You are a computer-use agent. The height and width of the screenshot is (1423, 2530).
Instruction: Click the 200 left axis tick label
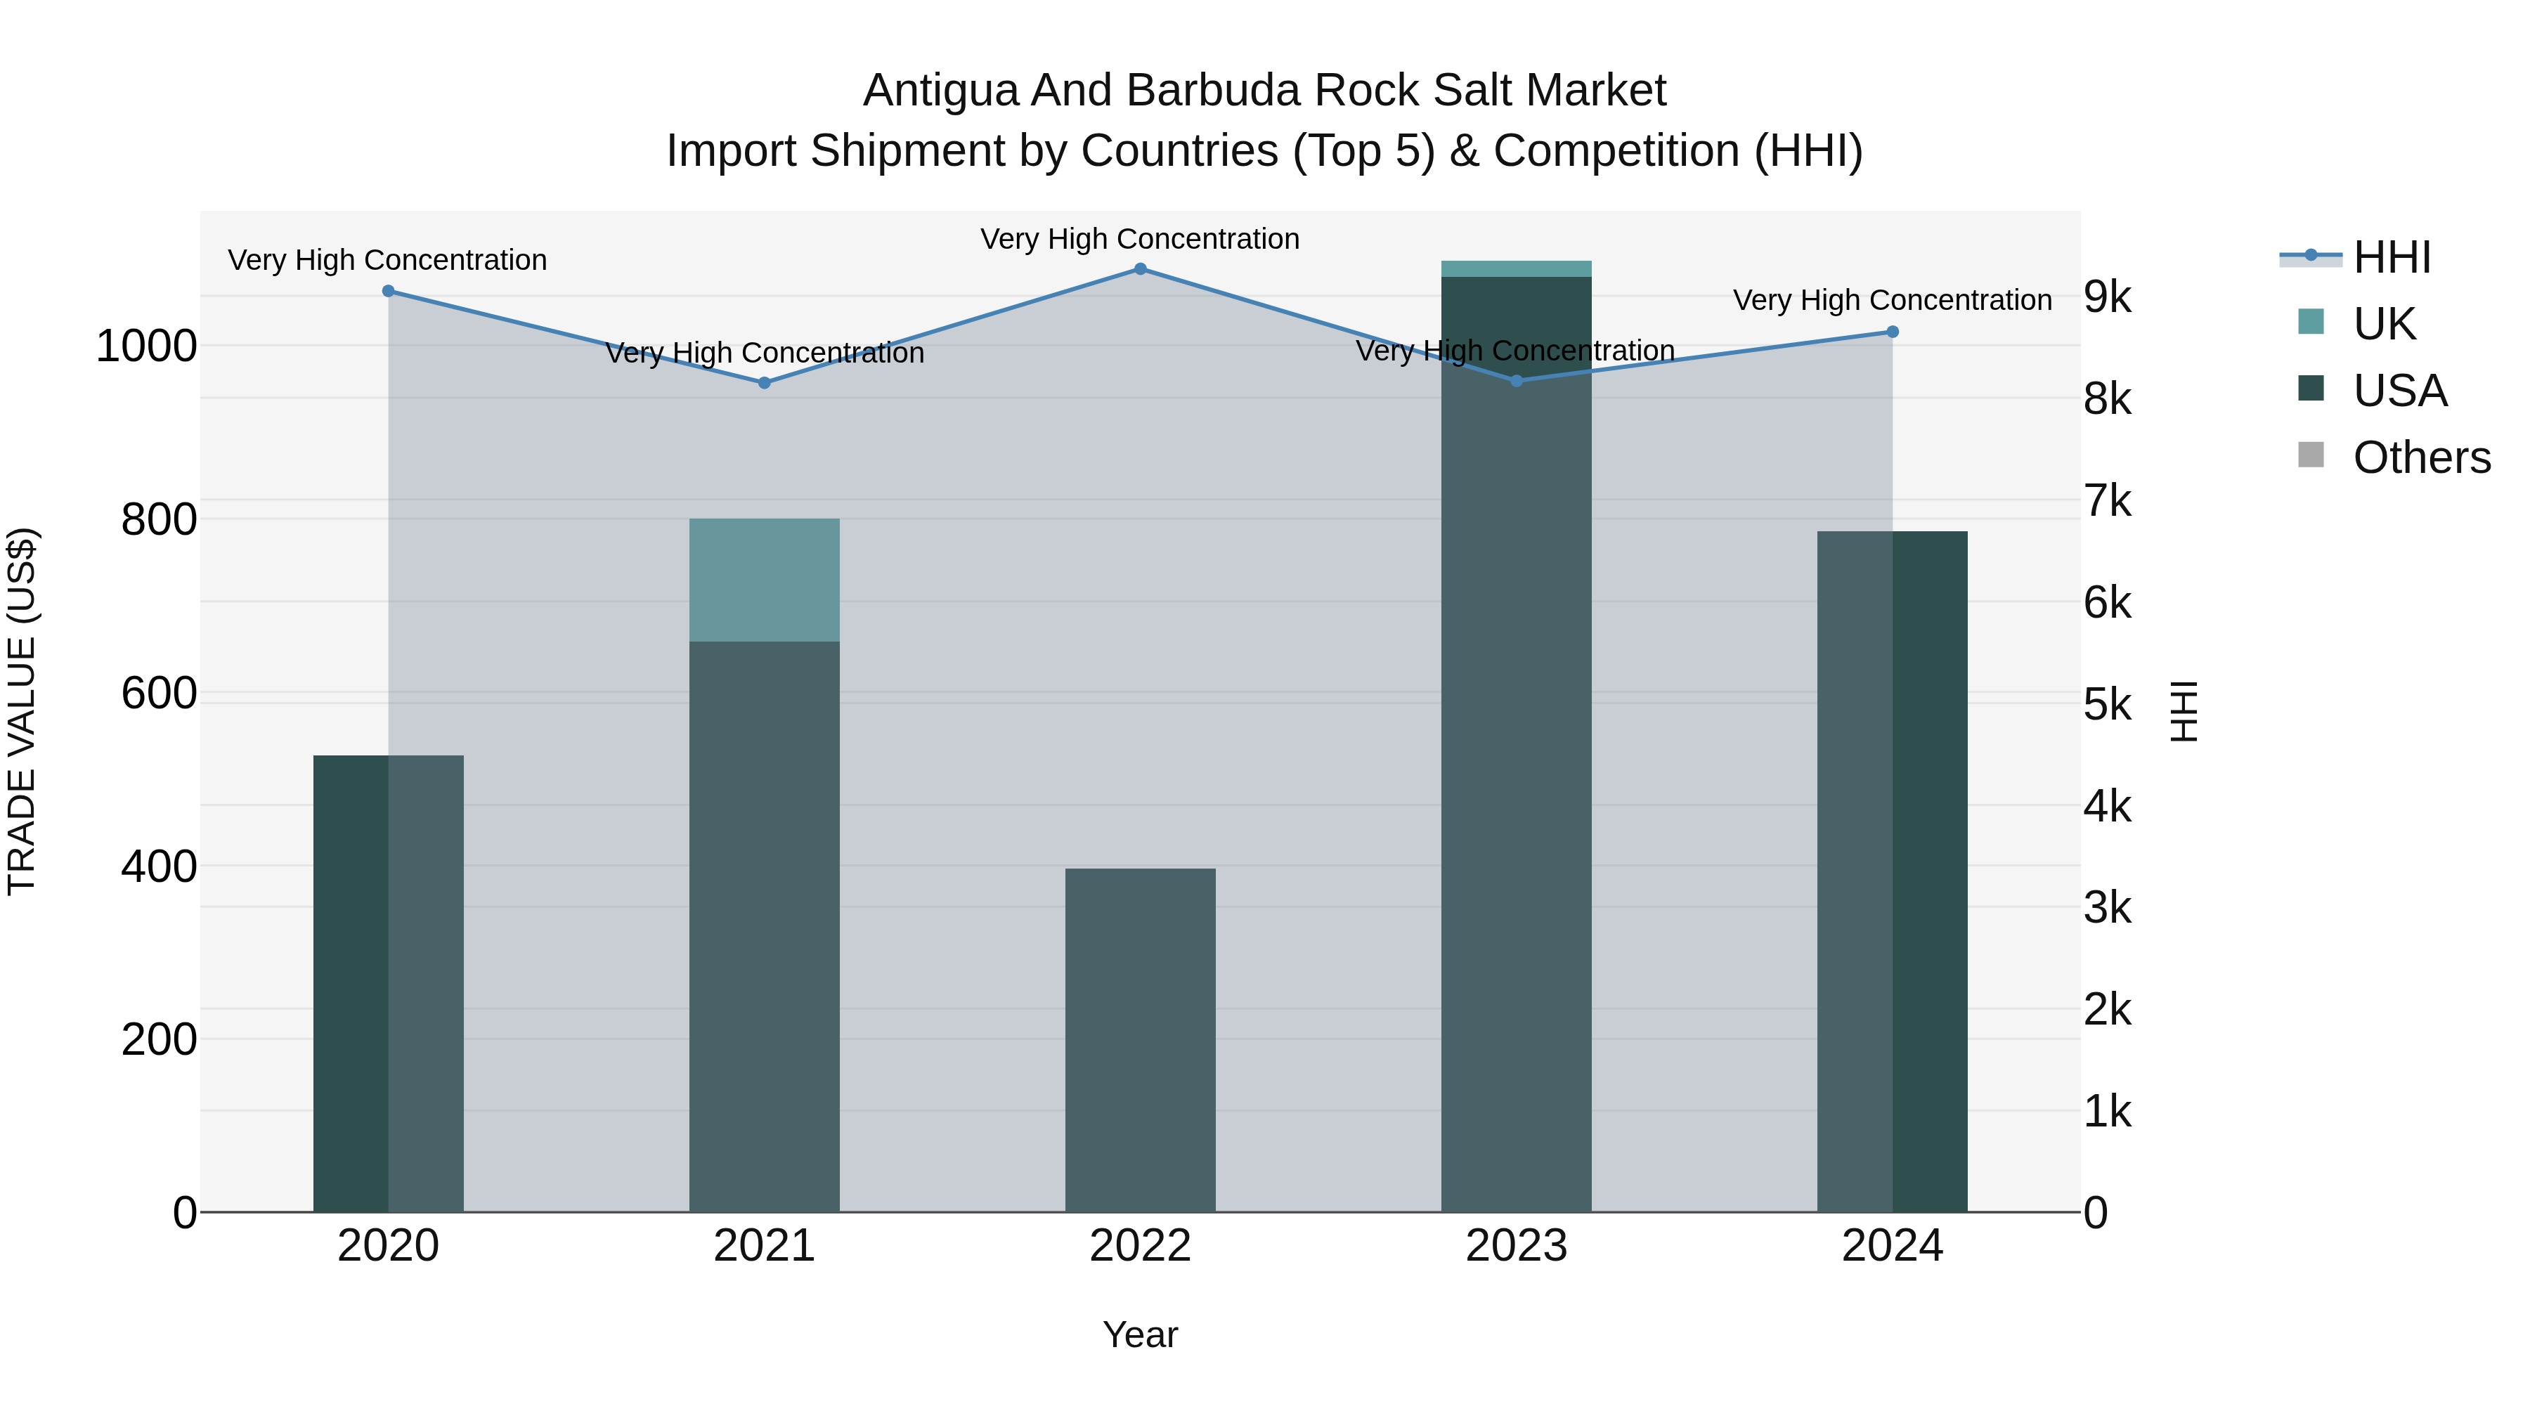(159, 1040)
